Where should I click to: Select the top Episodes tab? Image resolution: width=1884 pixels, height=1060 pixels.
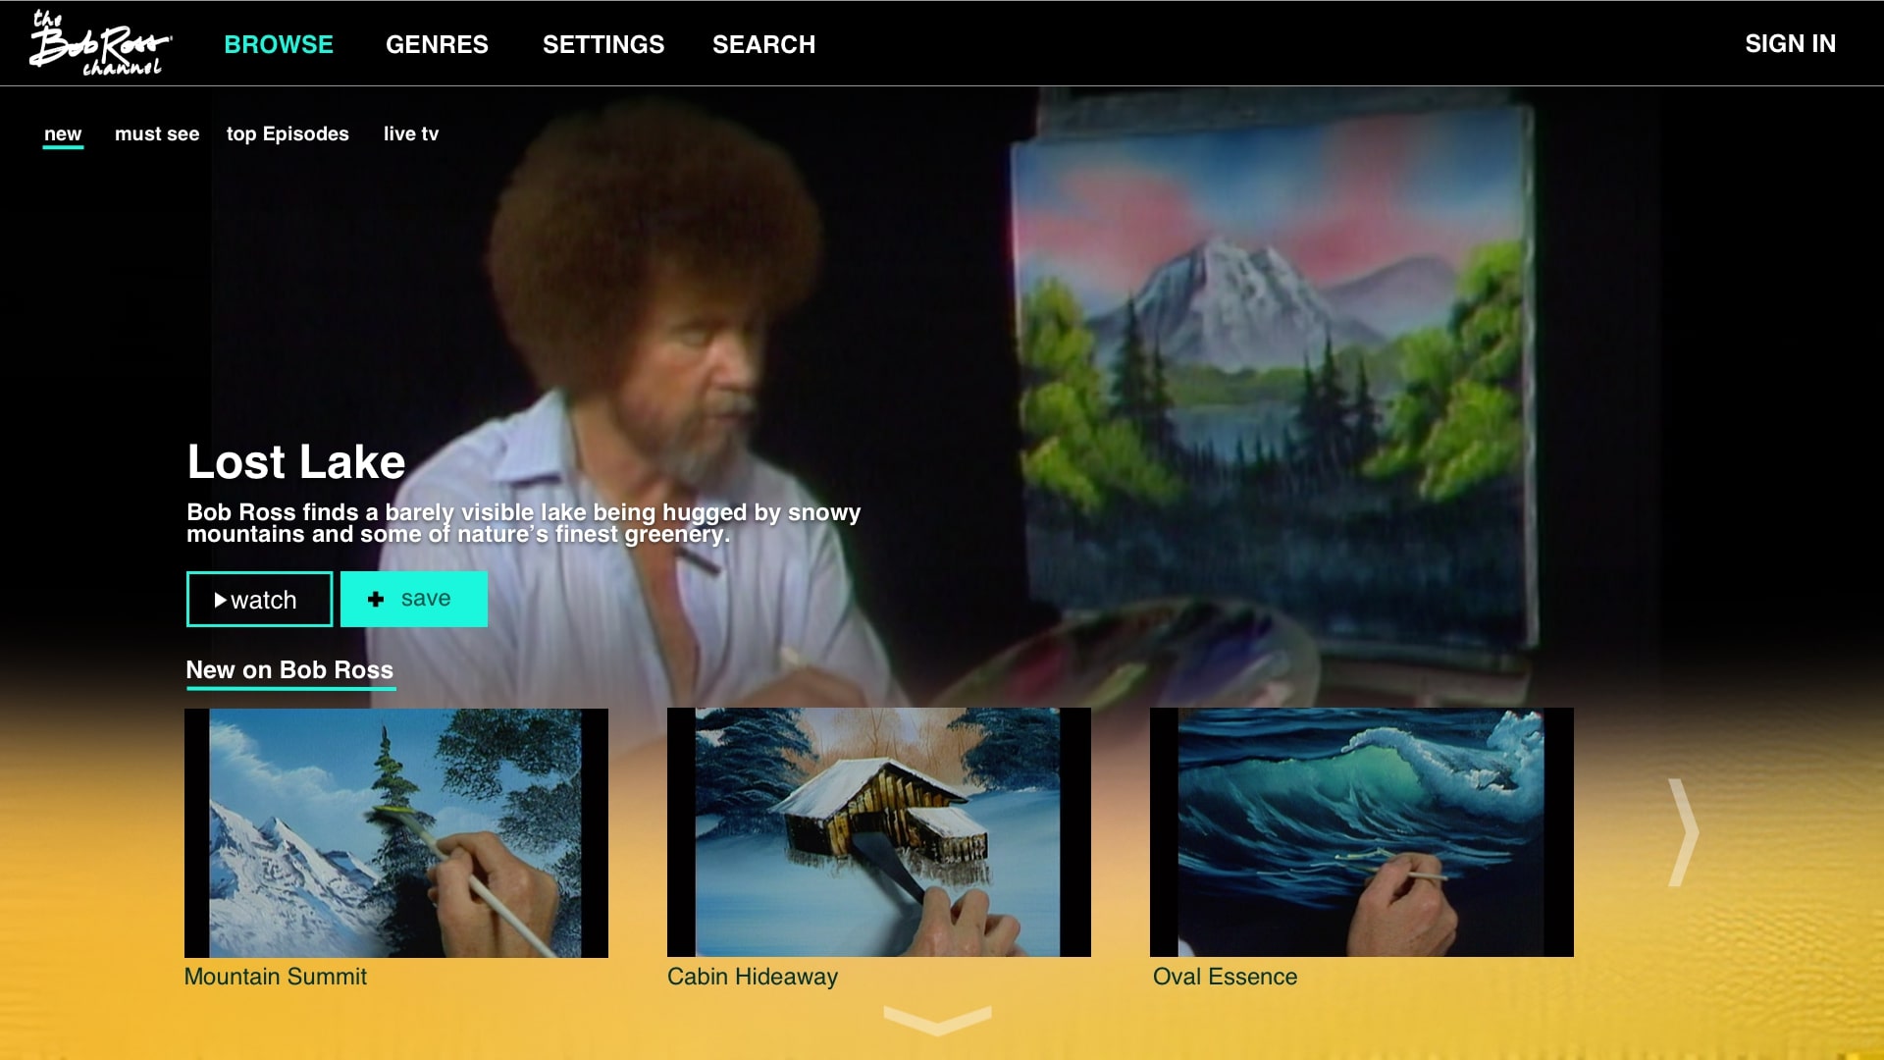click(x=288, y=134)
